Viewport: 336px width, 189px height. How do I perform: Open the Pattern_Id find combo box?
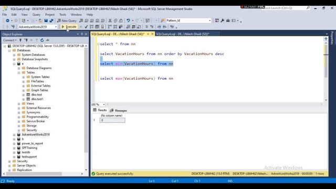[210, 20]
